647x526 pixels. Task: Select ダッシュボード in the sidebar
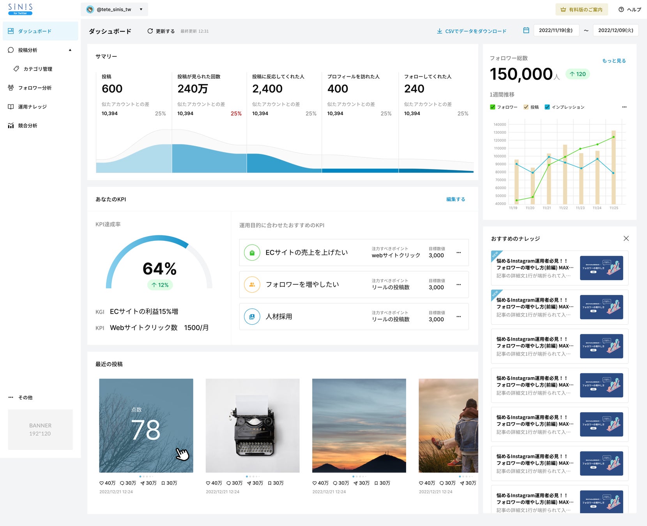tap(41, 31)
